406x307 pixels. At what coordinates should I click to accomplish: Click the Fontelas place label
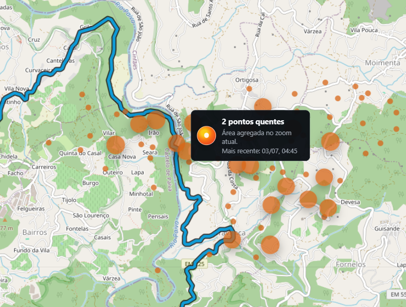pos(77,229)
